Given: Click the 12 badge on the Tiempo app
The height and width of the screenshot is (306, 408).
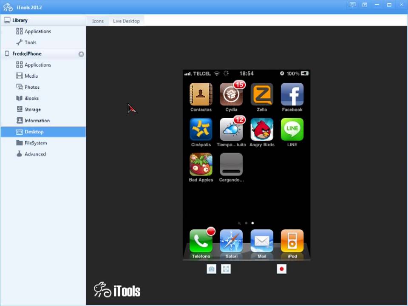Looking at the screenshot, I should pyautogui.click(x=239, y=120).
